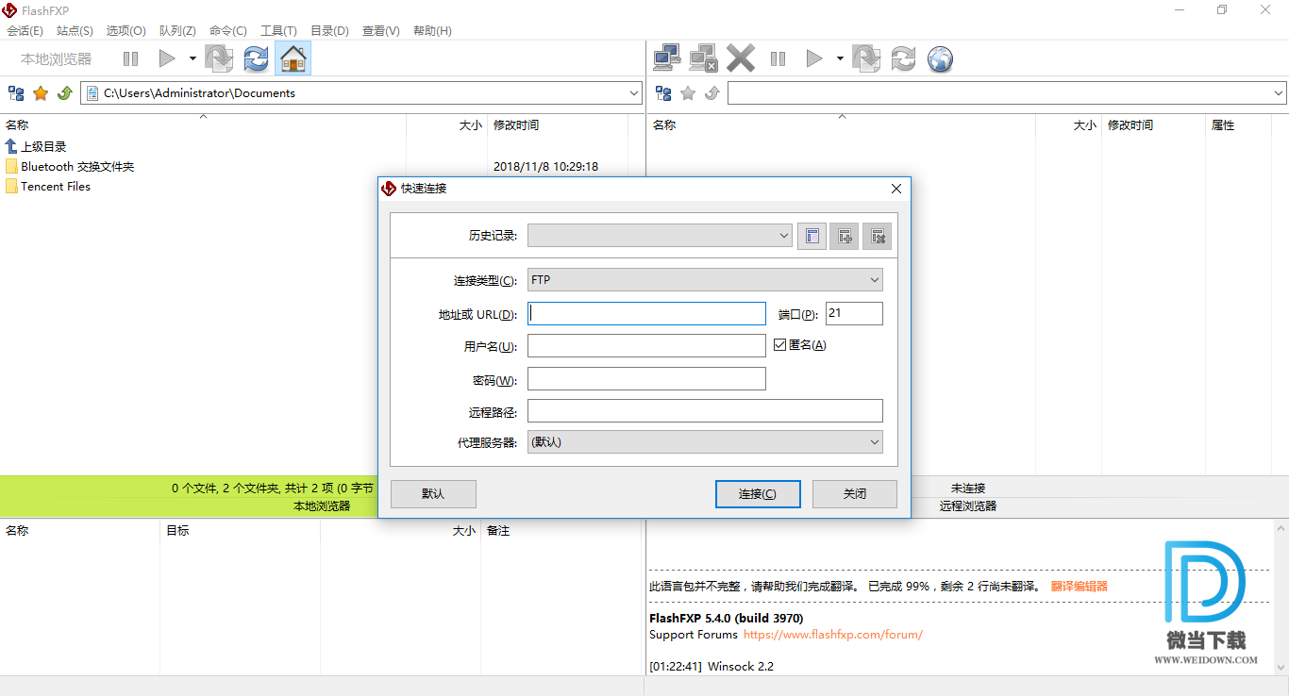
Task: Sort remote list by 大小 column
Action: [x=1069, y=124]
